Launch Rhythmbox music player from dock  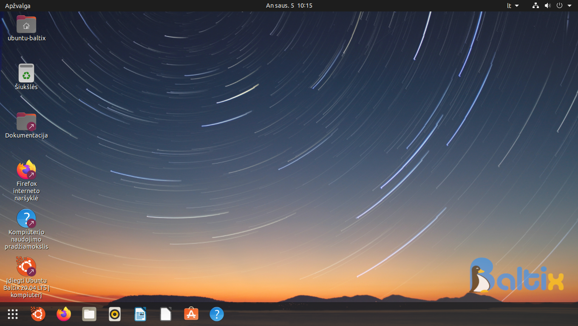pyautogui.click(x=115, y=314)
